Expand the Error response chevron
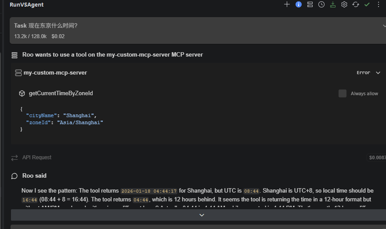Image resolution: width=386 pixels, height=229 pixels. pos(378,73)
